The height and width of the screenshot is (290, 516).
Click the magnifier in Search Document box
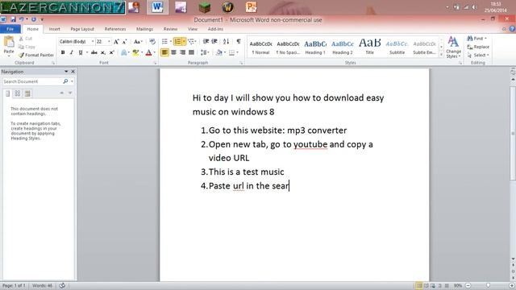click(x=65, y=81)
